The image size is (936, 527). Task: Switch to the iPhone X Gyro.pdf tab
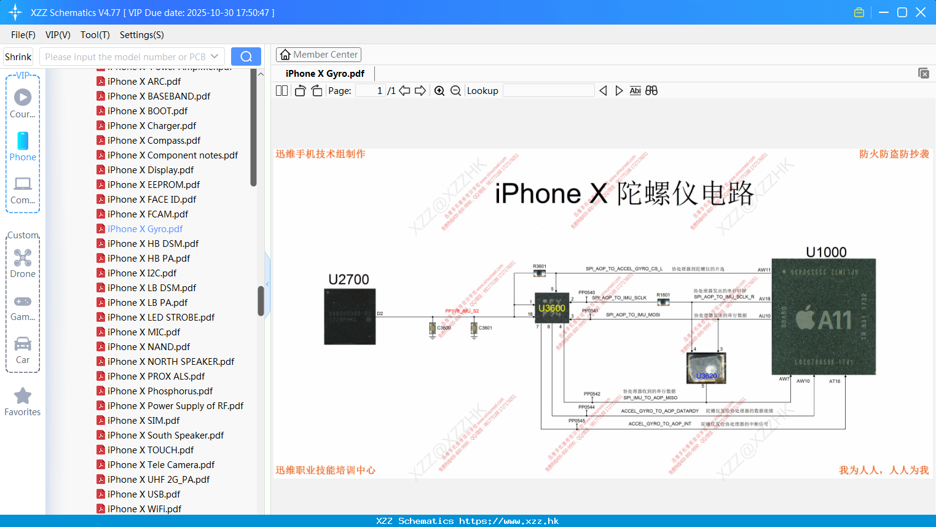(324, 74)
